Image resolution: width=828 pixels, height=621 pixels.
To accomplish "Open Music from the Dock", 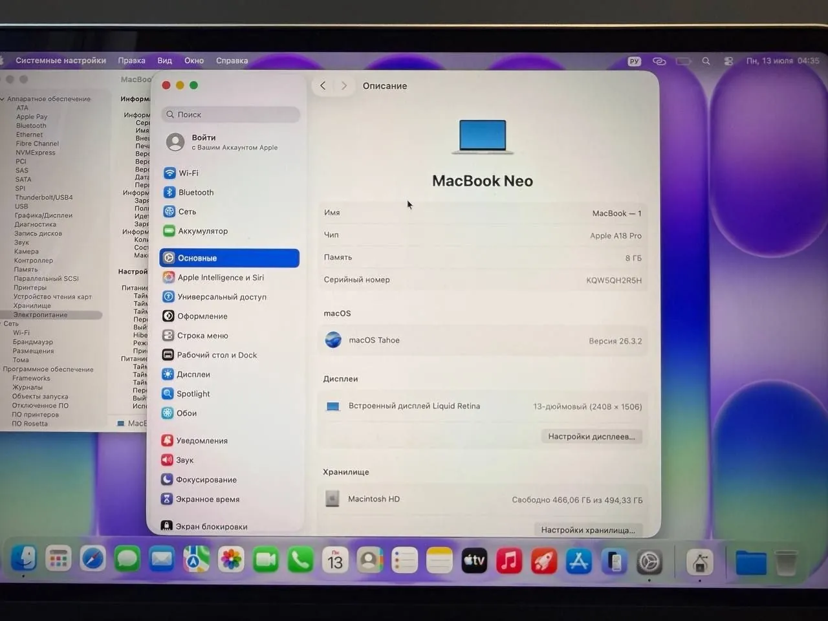I will [509, 561].
